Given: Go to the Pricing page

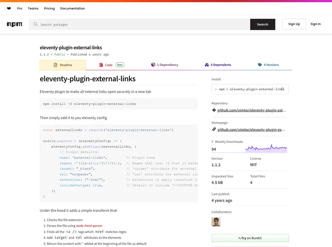Looking at the screenshot, I should point(49,9).
